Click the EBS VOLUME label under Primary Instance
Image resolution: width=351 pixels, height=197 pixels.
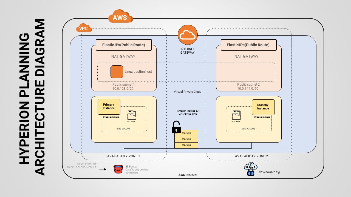(x=124, y=129)
